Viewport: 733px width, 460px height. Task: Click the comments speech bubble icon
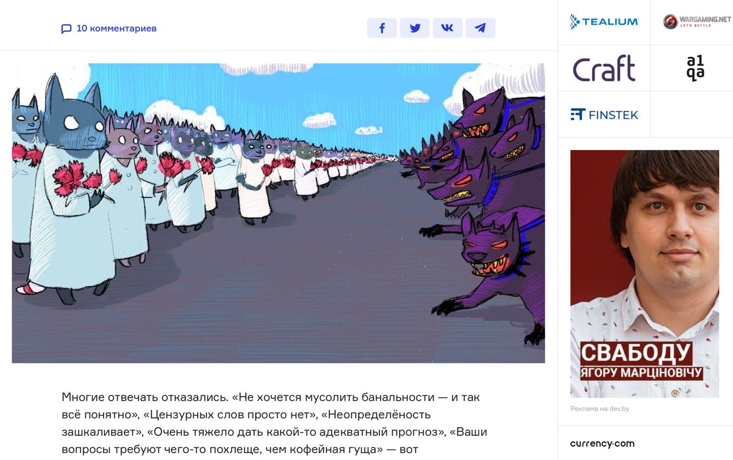pyautogui.click(x=66, y=29)
